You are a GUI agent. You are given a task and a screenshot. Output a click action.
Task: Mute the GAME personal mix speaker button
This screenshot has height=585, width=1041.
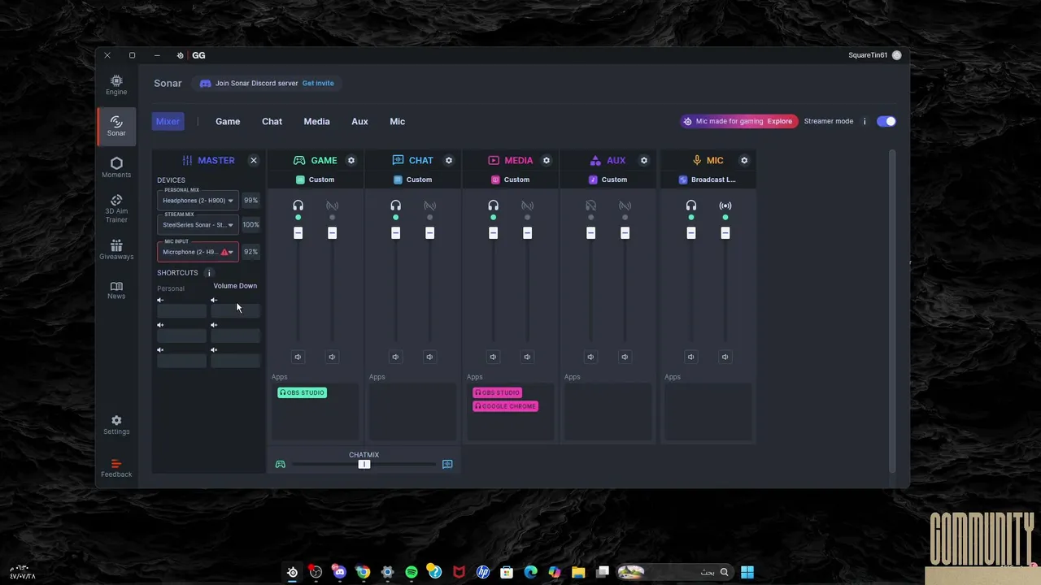click(298, 357)
